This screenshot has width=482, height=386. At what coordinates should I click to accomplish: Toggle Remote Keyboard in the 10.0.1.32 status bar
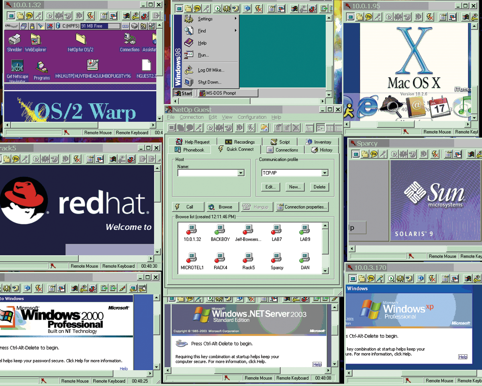[x=132, y=132]
